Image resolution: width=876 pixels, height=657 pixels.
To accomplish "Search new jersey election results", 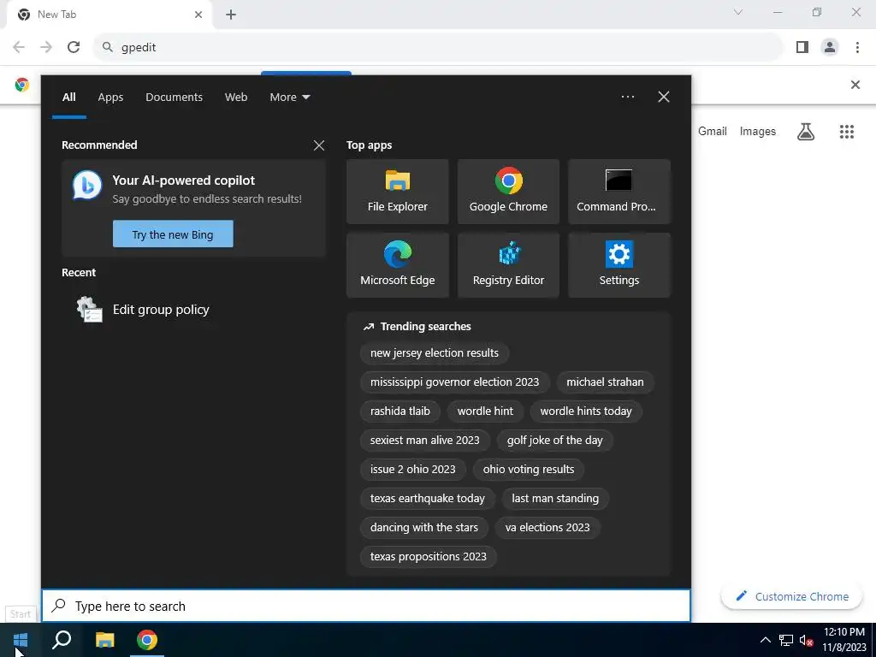I will point(434,353).
